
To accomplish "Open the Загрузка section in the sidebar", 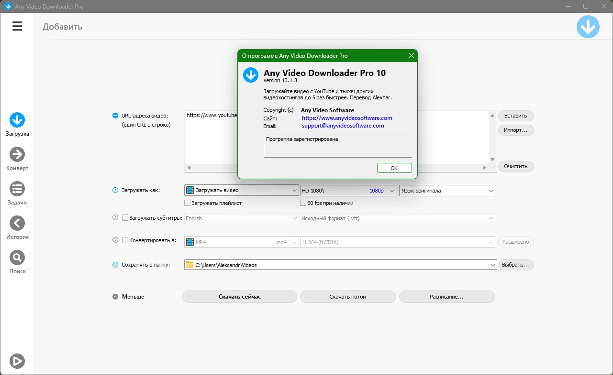I will point(17,124).
